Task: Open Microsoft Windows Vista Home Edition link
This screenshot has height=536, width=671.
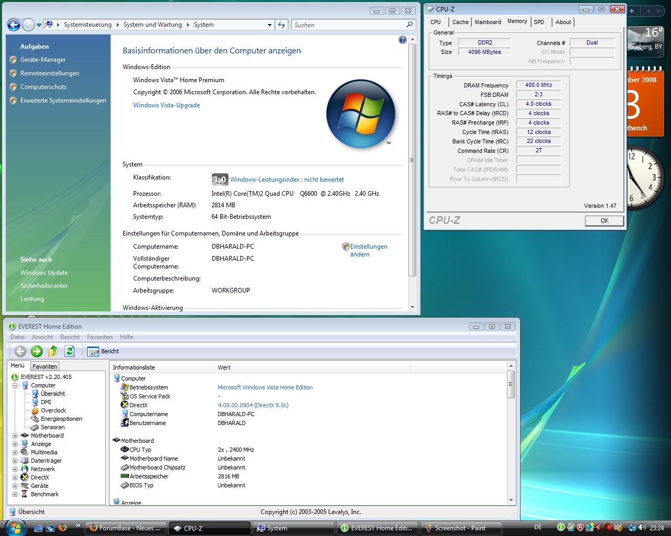Action: [x=265, y=387]
